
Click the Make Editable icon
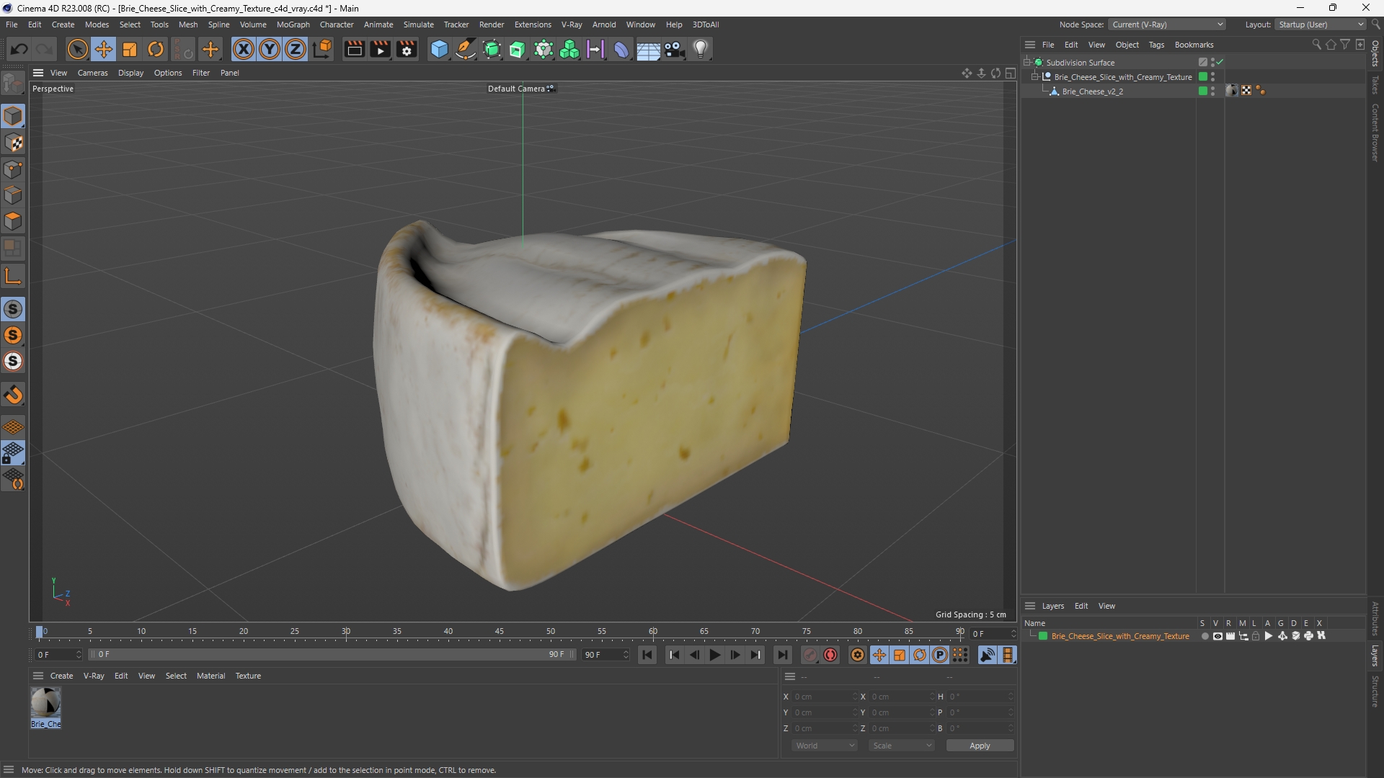(x=13, y=84)
